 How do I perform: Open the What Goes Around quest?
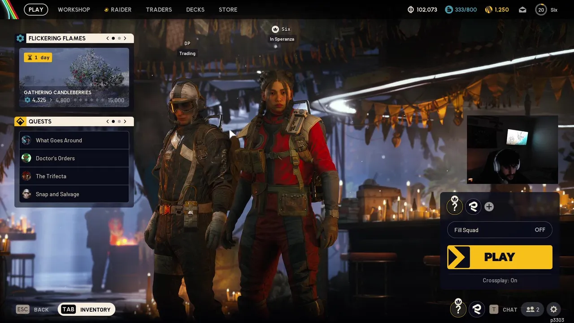[x=74, y=140]
